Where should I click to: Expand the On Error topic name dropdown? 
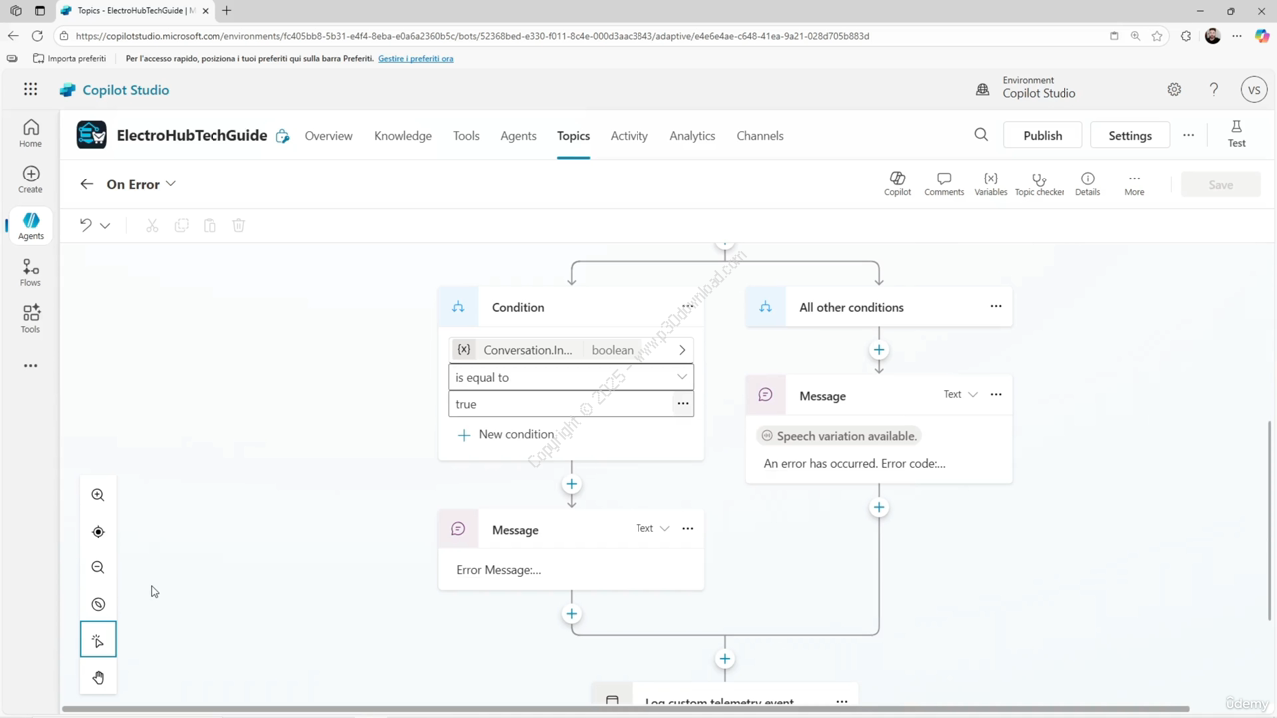pyautogui.click(x=171, y=184)
